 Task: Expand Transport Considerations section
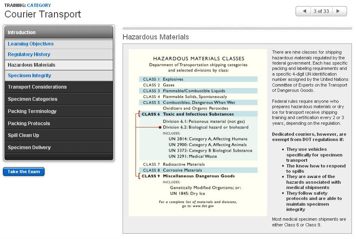(x=37, y=87)
